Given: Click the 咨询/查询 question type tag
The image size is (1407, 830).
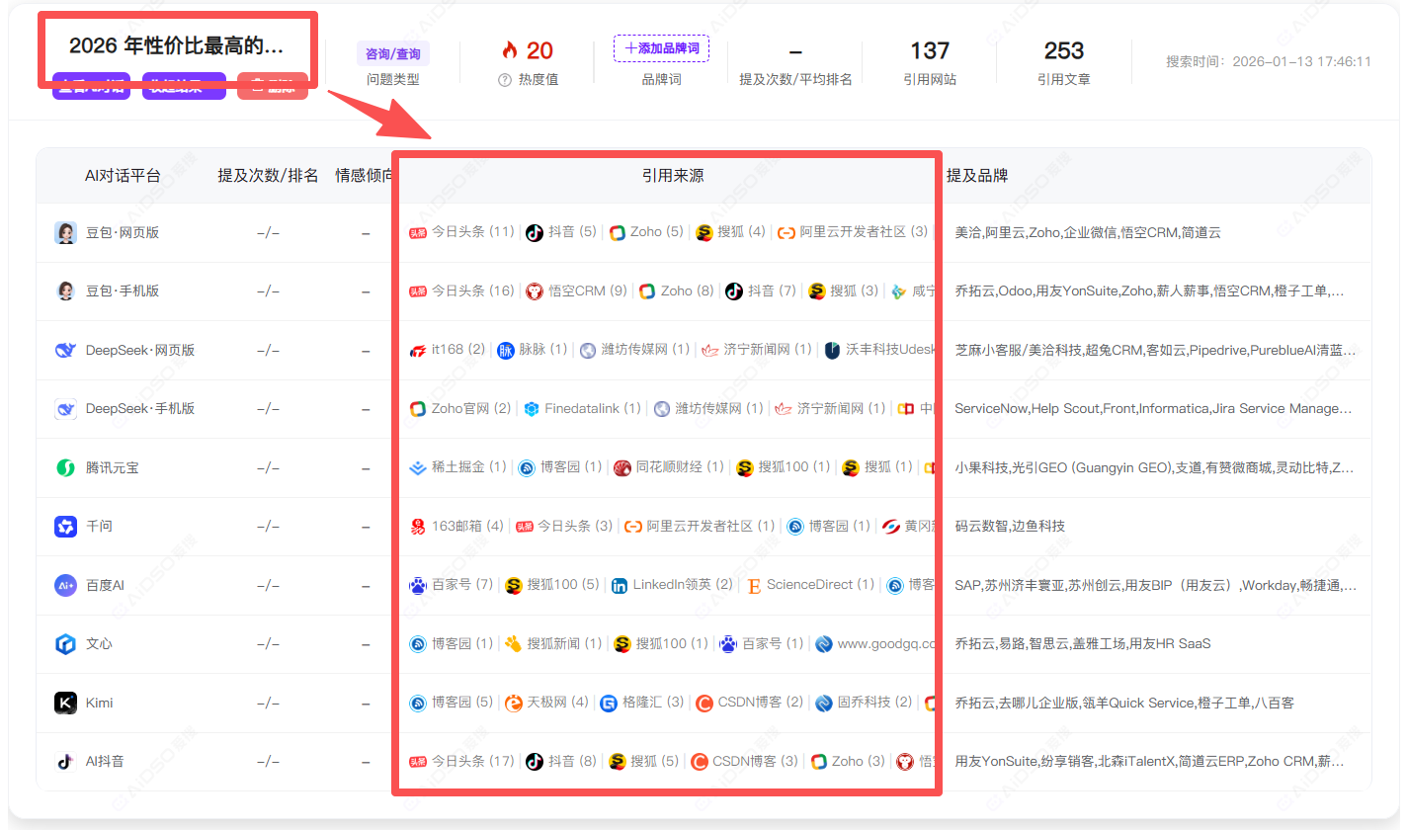Looking at the screenshot, I should pyautogui.click(x=393, y=53).
